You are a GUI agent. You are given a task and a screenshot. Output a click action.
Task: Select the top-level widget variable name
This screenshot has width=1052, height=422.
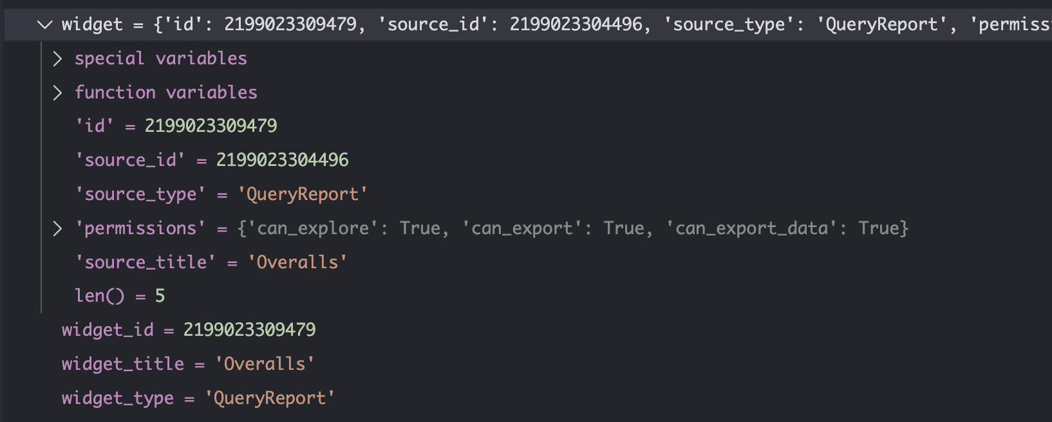point(91,25)
